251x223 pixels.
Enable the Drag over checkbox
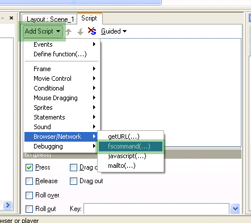73,168
